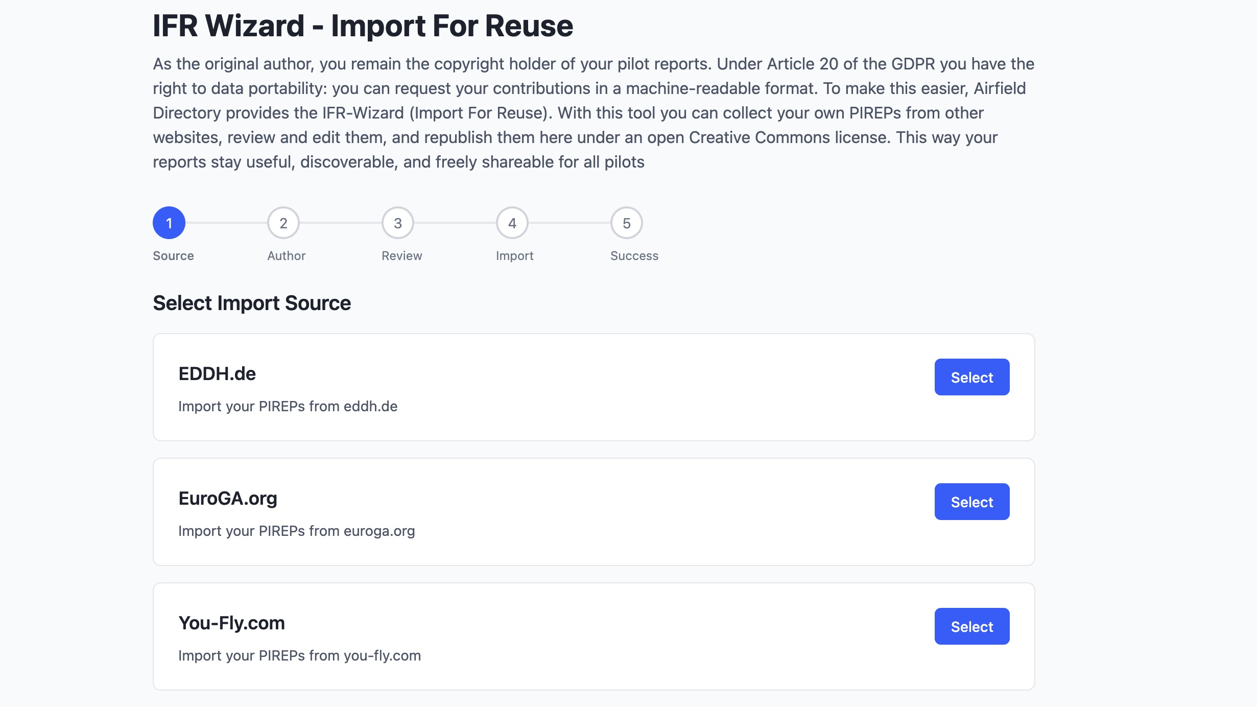1257x707 pixels.
Task: Click the You-Fly.com card heading
Action: point(231,623)
